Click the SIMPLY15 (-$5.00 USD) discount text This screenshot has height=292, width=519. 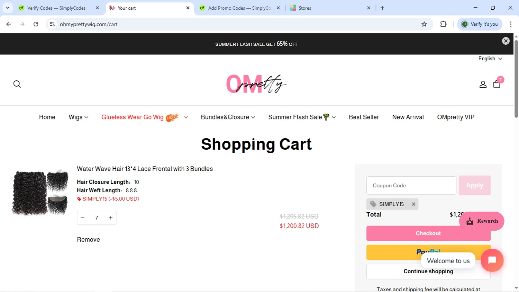coord(111,199)
